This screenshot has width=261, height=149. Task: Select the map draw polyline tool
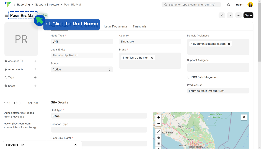(x=159, y=131)
